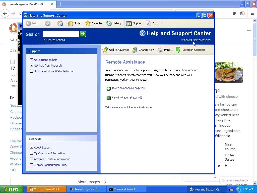Expand hidden system tray icons
This screenshot has height=193, width=257.
pos(238,189)
